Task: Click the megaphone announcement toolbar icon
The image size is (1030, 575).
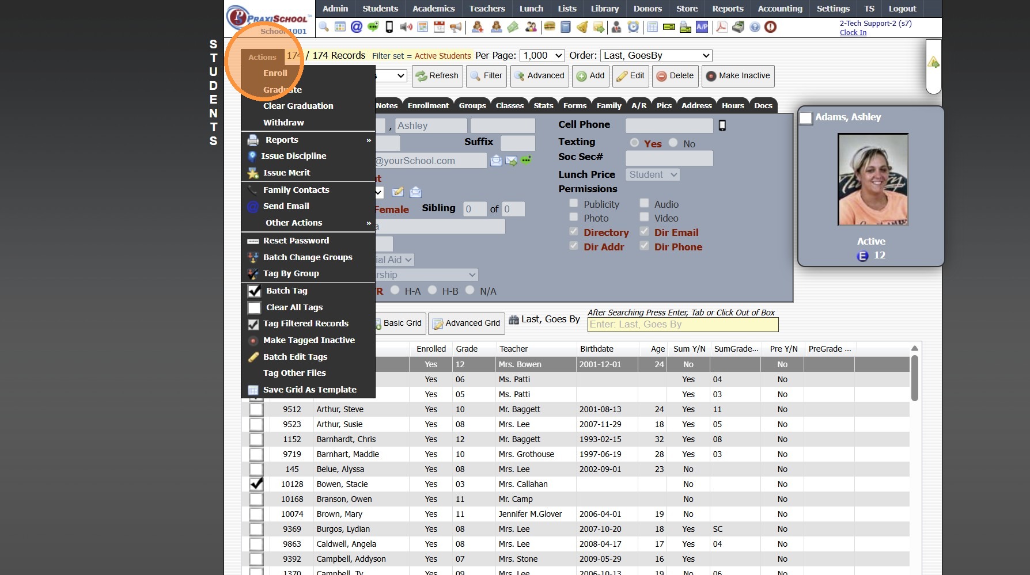Action: tap(456, 26)
